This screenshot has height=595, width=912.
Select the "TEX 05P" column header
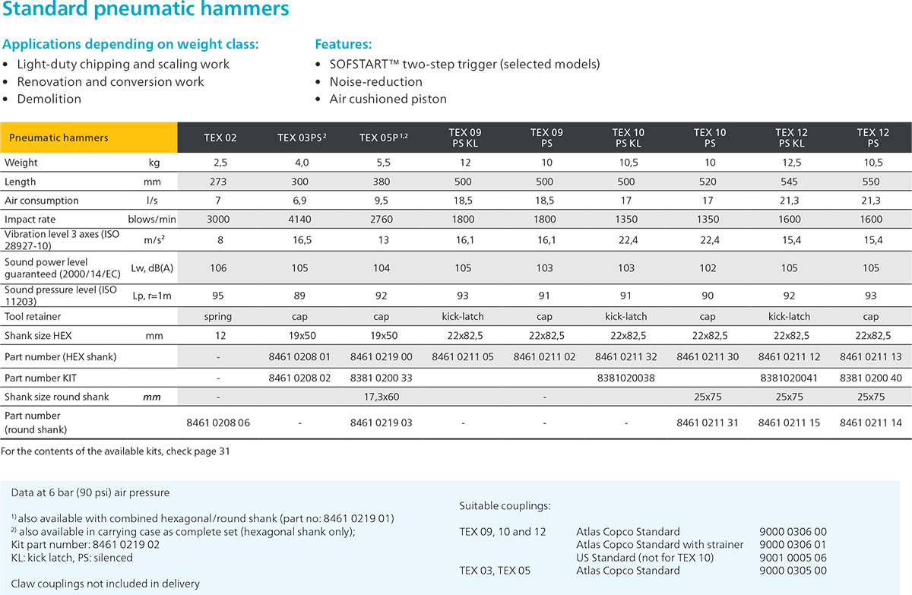click(383, 138)
